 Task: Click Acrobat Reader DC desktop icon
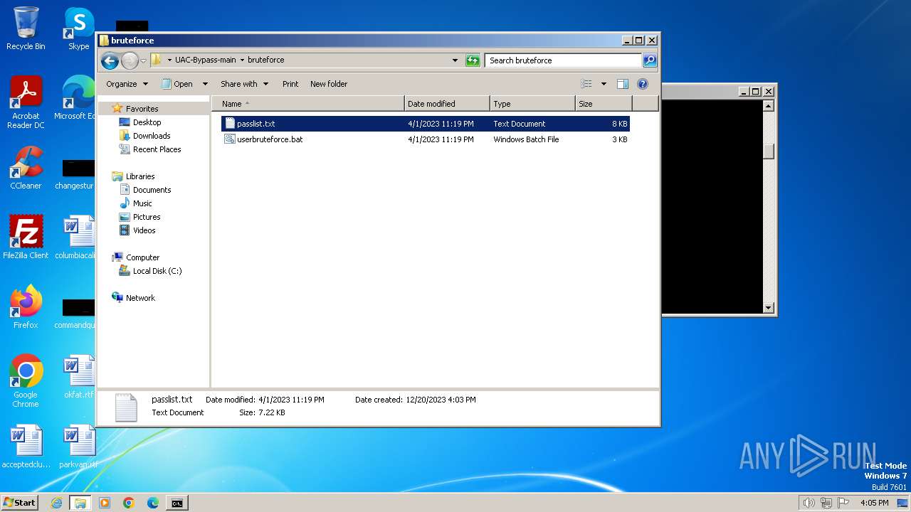pos(26,103)
